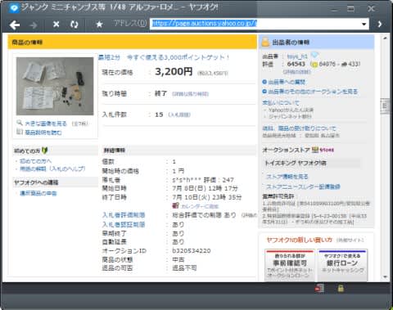393x310 pixels.
Task: Click the calendar icon below the end date
Action: [x=175, y=205]
